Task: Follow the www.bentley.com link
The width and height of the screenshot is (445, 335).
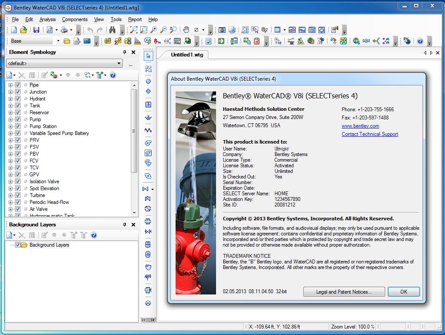Action: pyautogui.click(x=360, y=126)
